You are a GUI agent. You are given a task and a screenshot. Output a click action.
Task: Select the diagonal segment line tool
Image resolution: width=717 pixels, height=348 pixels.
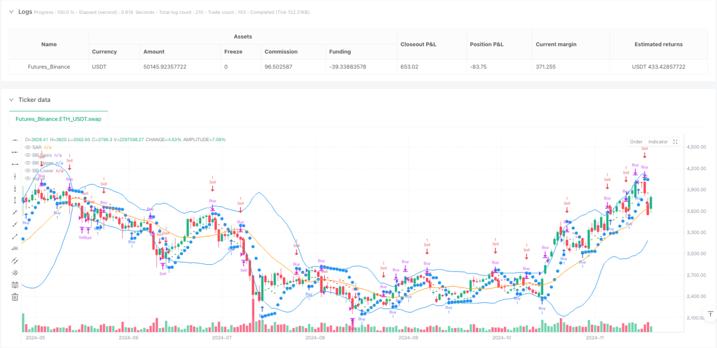(x=15, y=237)
